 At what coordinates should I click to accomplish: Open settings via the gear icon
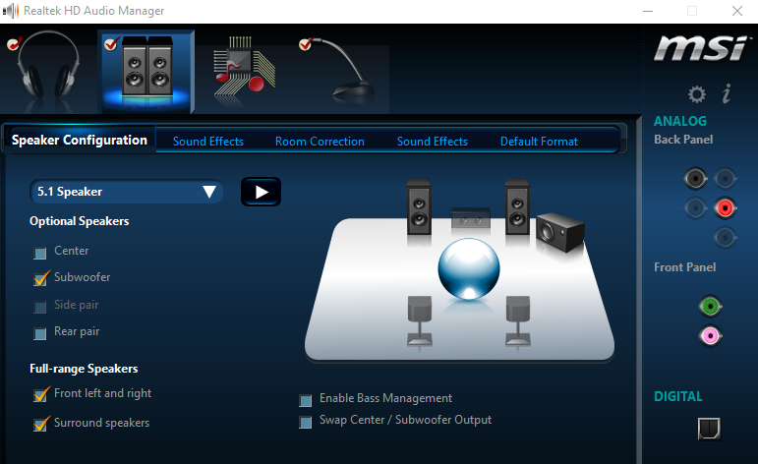pos(697,93)
